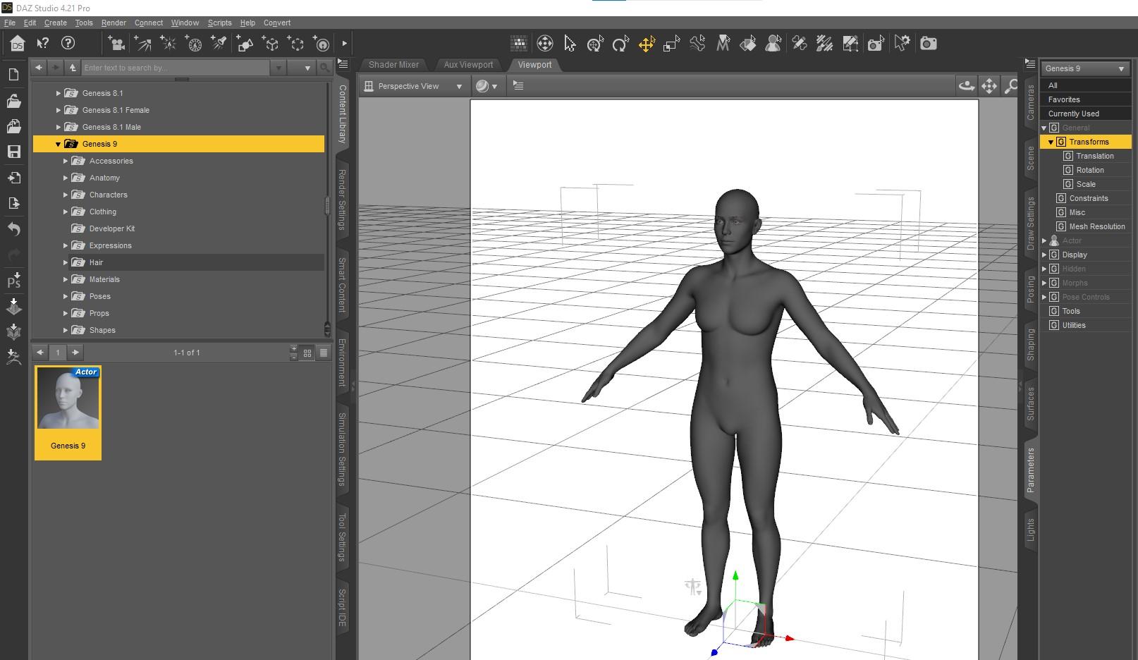Select the Mesh Resolution parameter group
1138x660 pixels.
(1096, 226)
